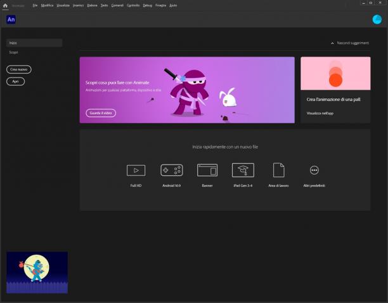Viewport: 388px width, 303px height.
Task: Choose the Full HD preset icon
Action: (x=136, y=170)
